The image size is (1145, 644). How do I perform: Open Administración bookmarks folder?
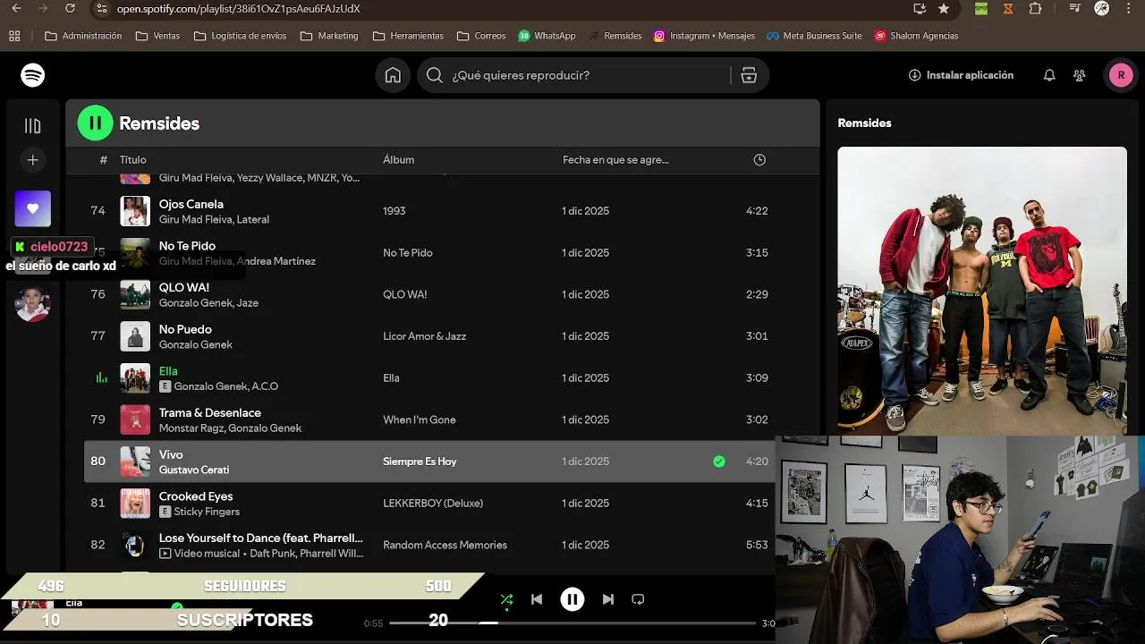click(x=83, y=36)
